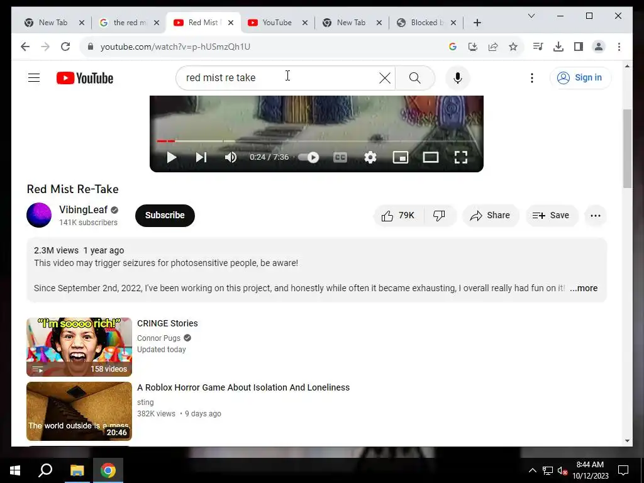Switch to YouTube tab
Image resolution: width=644 pixels, height=483 pixels.
pos(271,23)
